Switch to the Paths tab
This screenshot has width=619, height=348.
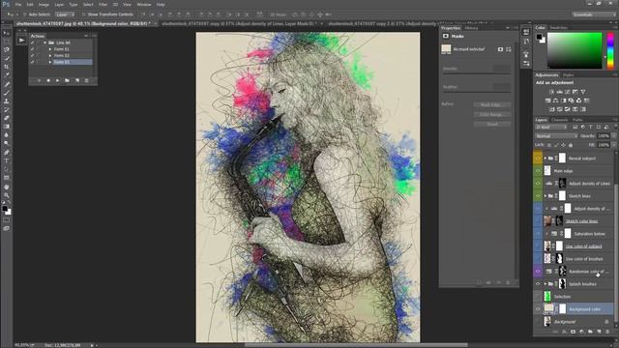coord(577,120)
